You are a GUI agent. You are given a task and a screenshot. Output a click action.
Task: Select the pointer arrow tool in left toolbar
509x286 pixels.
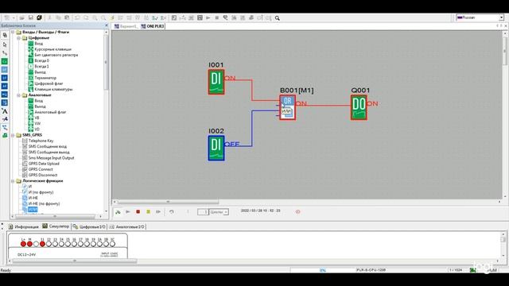[5, 44]
